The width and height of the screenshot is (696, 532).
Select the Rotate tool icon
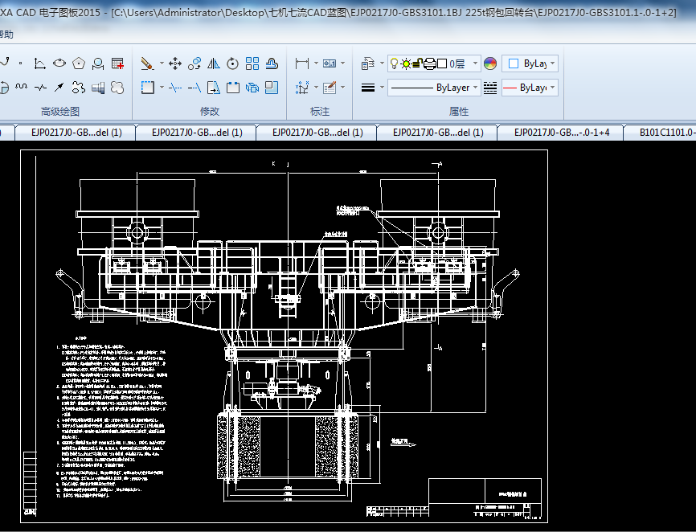tap(233, 63)
